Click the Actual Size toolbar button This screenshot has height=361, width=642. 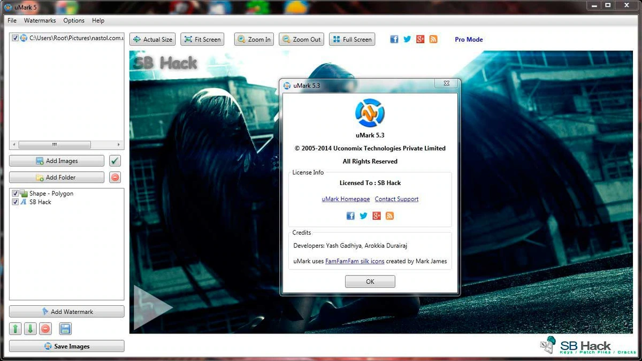152,39
